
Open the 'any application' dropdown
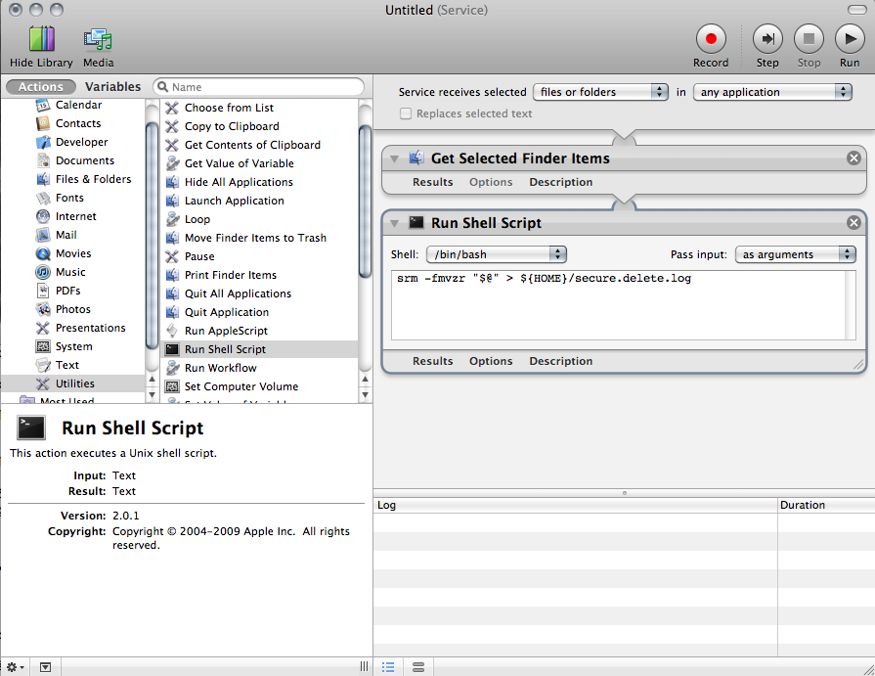click(x=772, y=92)
